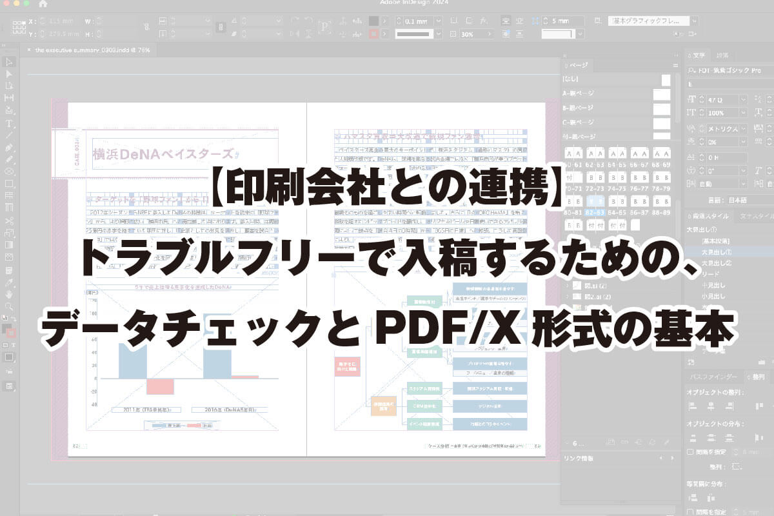Click the fill color swatch in control panel
The width and height of the screenshot is (774, 516).
[x=373, y=21]
